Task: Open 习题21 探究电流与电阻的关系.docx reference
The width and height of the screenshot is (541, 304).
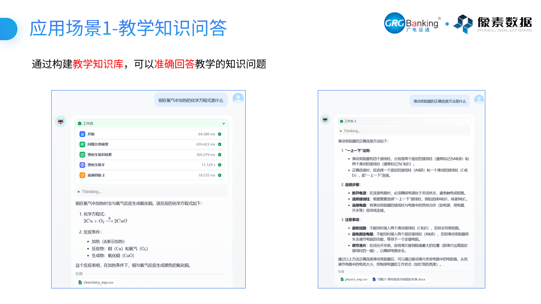Action: point(399,279)
